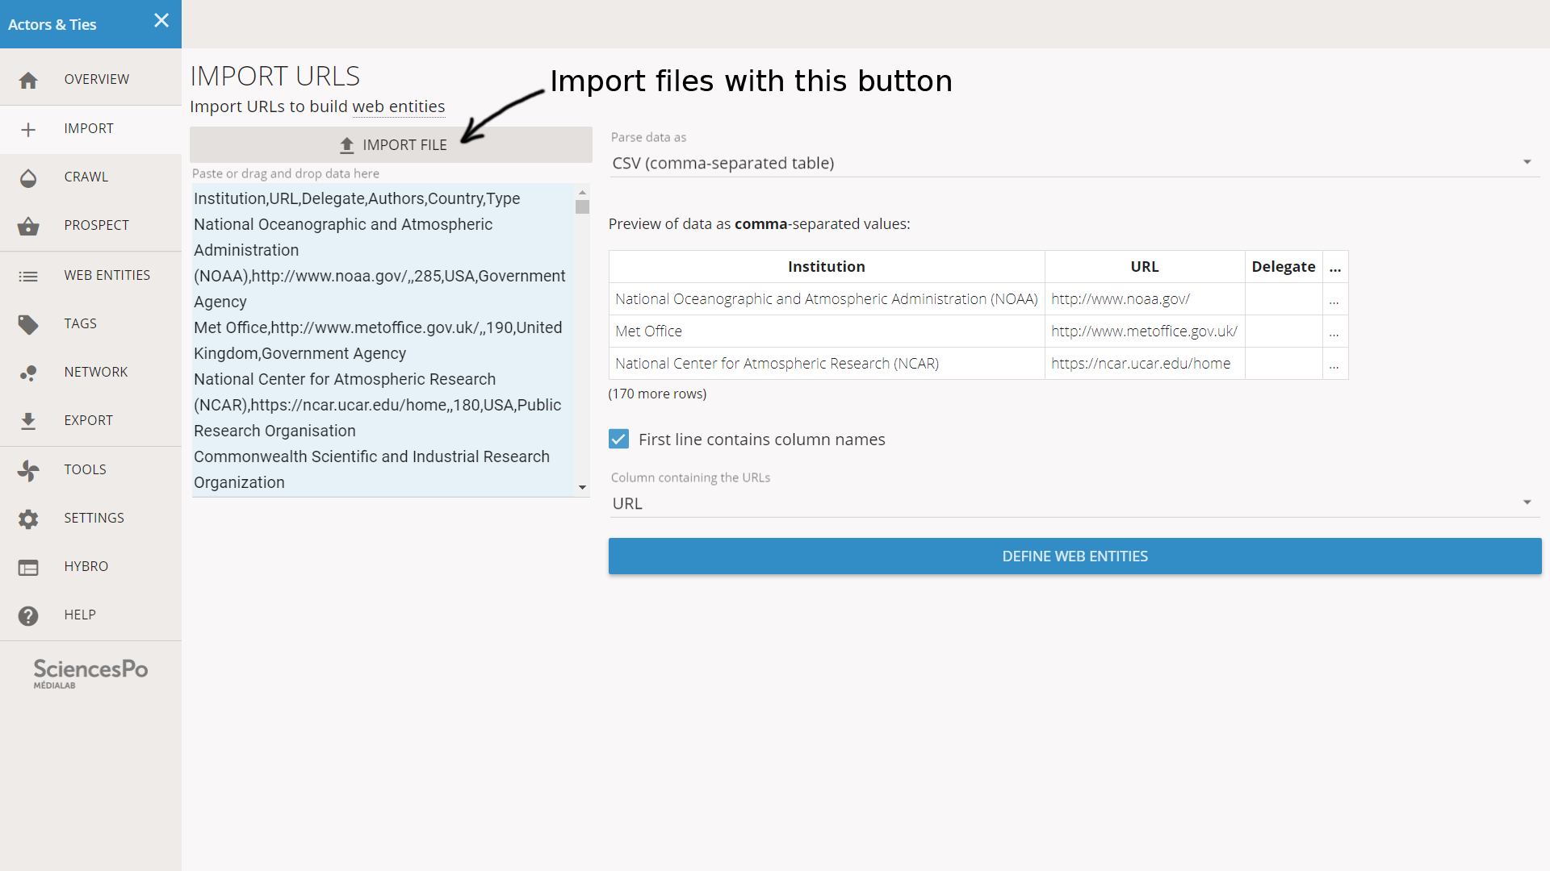
Task: Navigate to the Export page
Action: click(89, 420)
